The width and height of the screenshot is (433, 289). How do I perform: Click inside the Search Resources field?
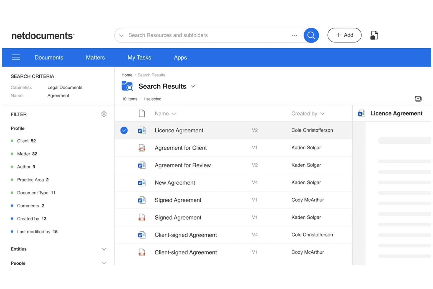(x=205, y=35)
